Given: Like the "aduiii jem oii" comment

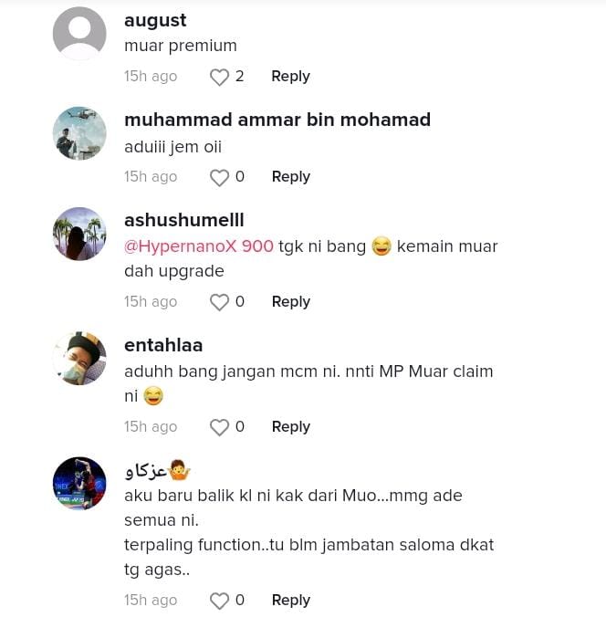Looking at the screenshot, I should coord(219,177).
